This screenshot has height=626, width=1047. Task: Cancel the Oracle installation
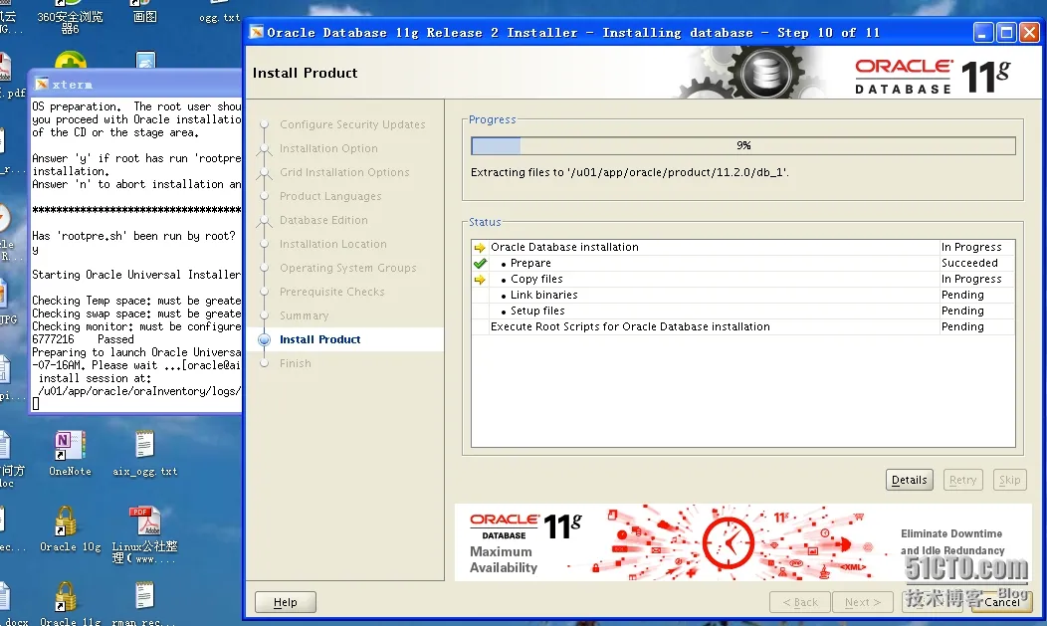[1001, 602]
